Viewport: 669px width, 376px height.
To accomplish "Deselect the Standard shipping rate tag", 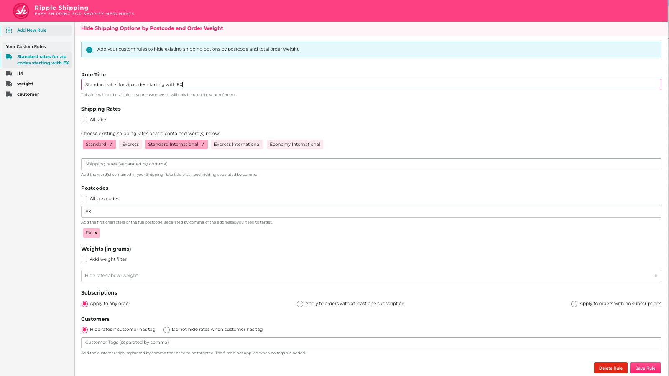I will tap(99, 145).
